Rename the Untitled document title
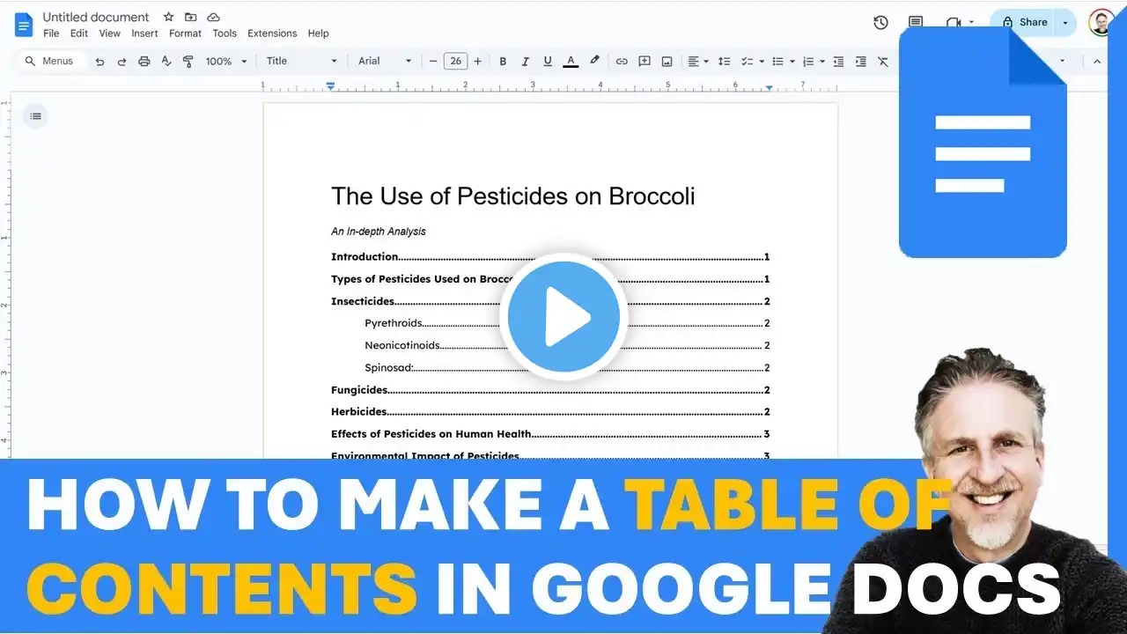The image size is (1127, 634). 96,17
